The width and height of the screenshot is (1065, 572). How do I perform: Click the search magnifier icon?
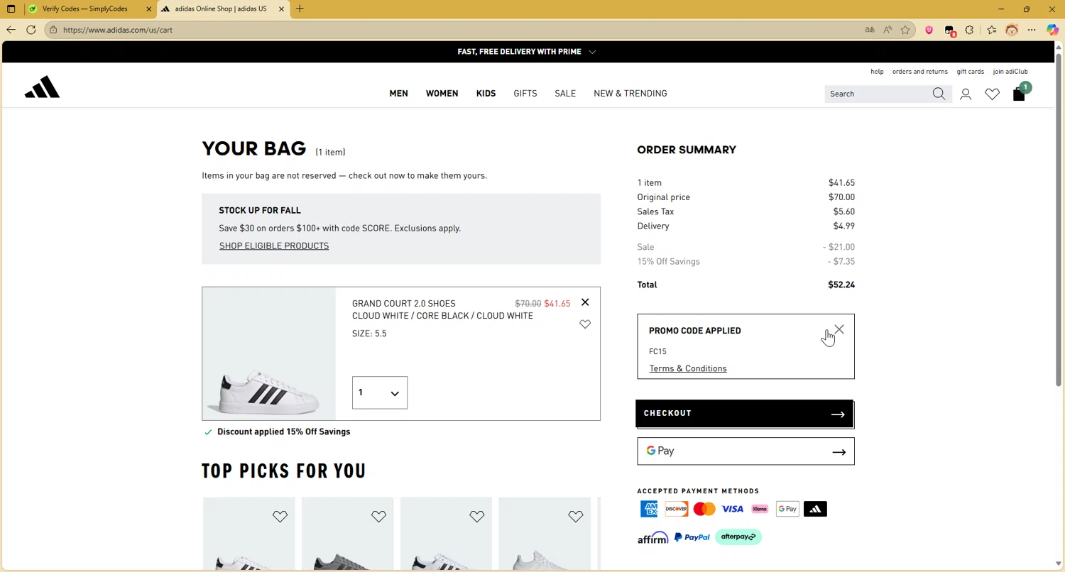(939, 94)
